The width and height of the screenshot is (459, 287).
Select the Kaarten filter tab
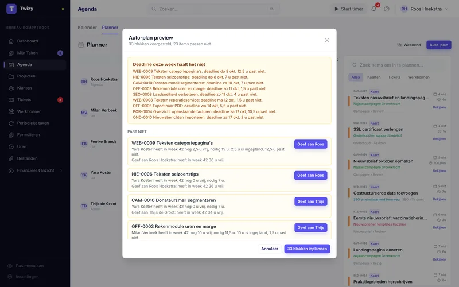pyautogui.click(x=374, y=77)
